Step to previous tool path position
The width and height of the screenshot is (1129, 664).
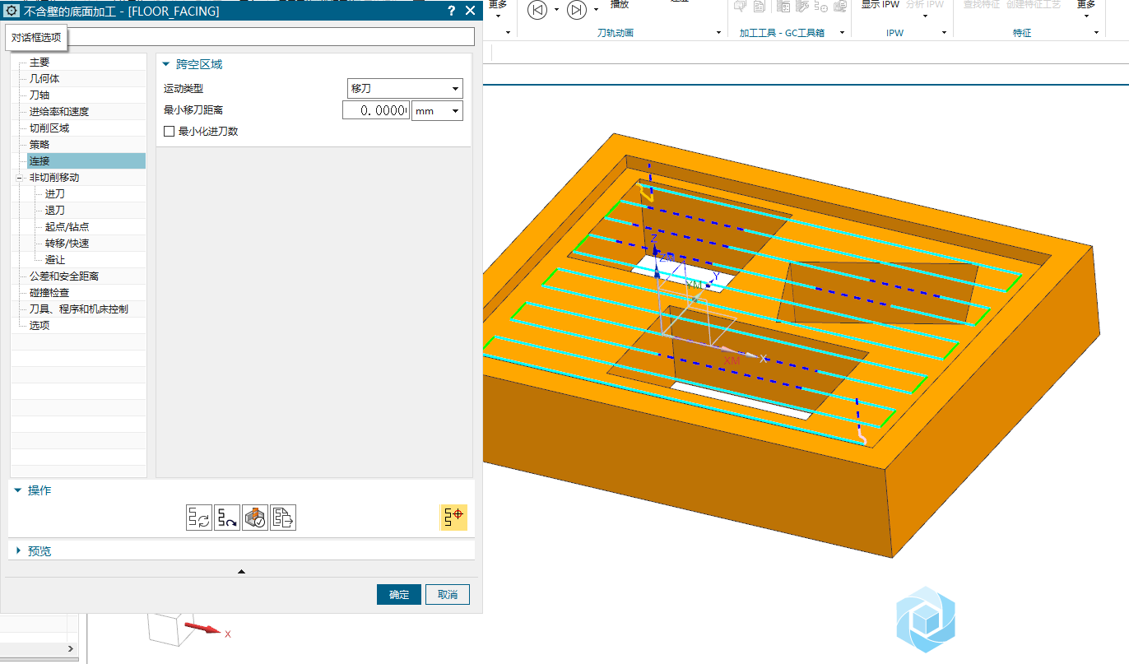(x=537, y=10)
